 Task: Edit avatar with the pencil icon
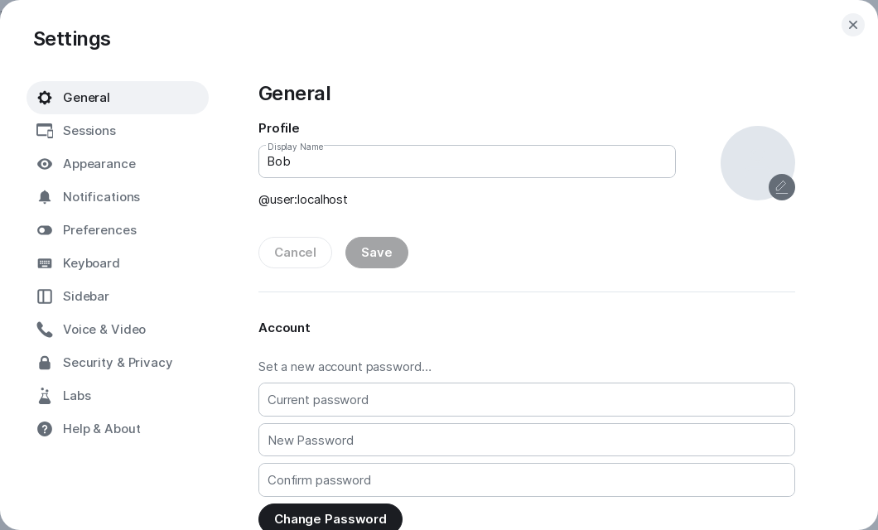[x=781, y=187]
